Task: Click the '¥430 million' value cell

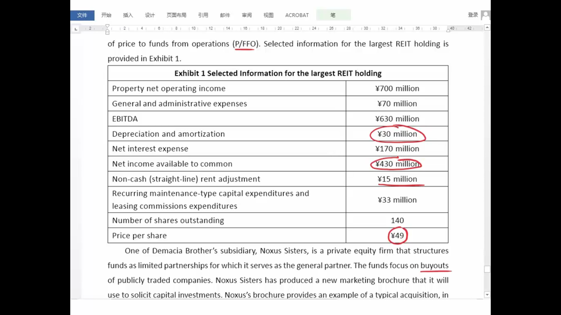Action: (397, 164)
